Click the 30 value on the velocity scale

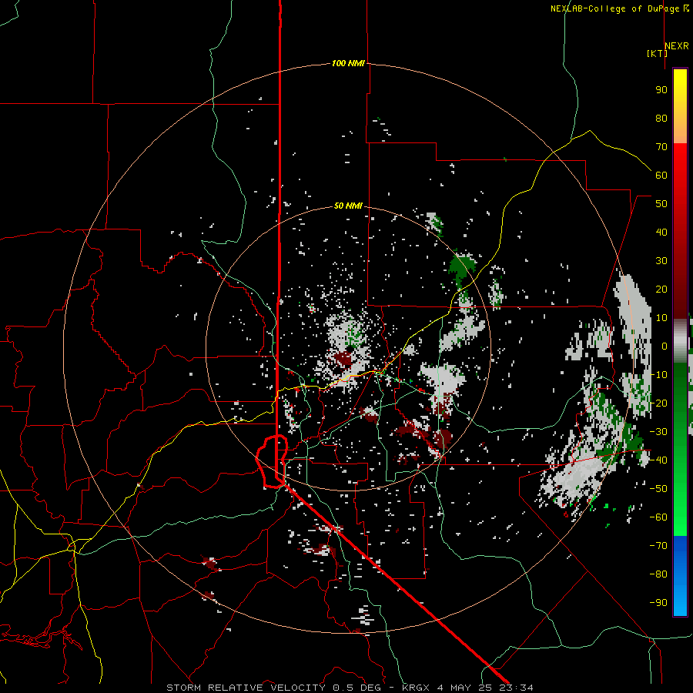click(661, 261)
